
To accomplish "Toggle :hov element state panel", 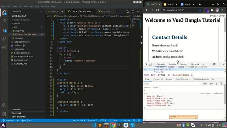I will [x=205, y=84].
